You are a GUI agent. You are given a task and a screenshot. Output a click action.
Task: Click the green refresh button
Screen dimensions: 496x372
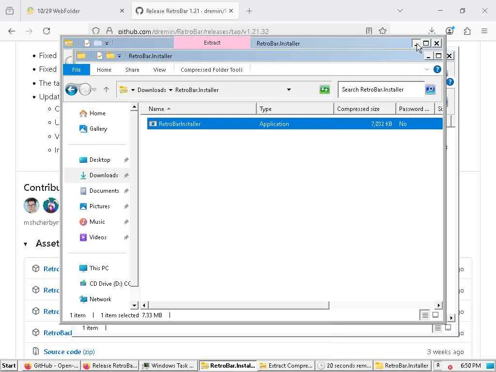coord(325,90)
